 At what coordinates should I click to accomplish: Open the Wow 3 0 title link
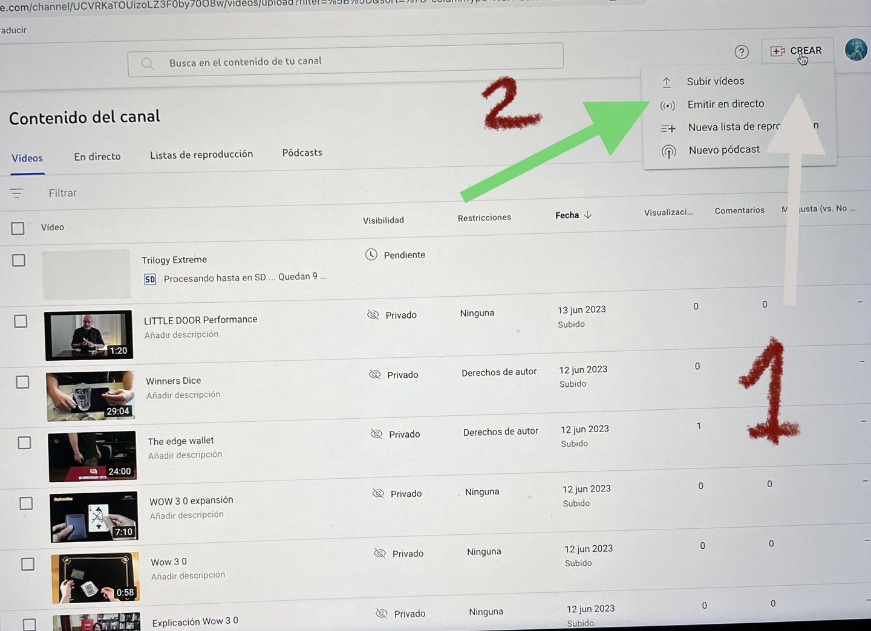pos(169,562)
